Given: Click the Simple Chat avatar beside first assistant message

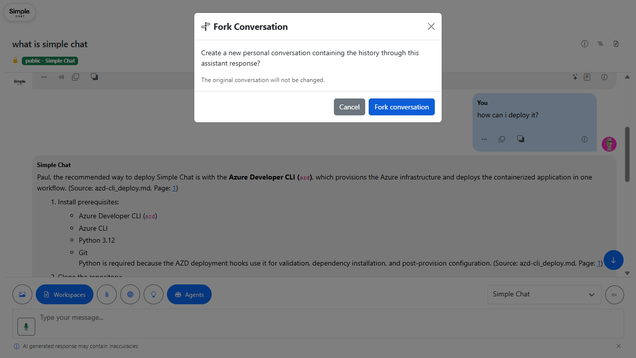Looking at the screenshot, I should [19, 82].
